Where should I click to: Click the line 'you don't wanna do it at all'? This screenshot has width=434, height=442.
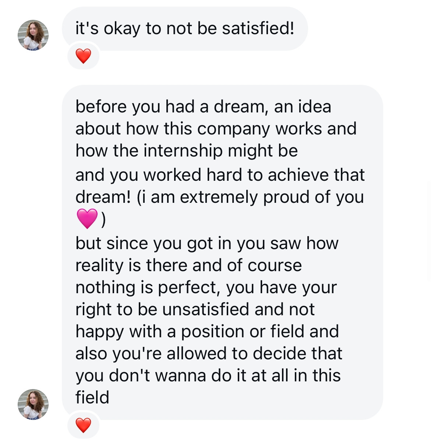point(208,375)
